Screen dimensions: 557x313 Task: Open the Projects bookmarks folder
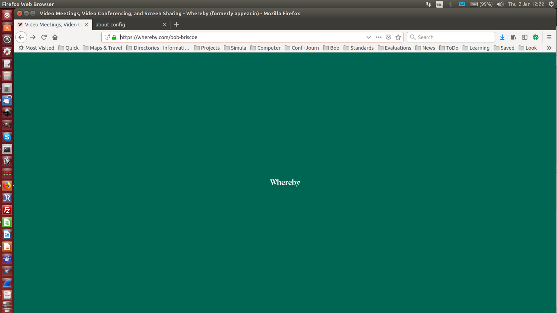(207, 48)
